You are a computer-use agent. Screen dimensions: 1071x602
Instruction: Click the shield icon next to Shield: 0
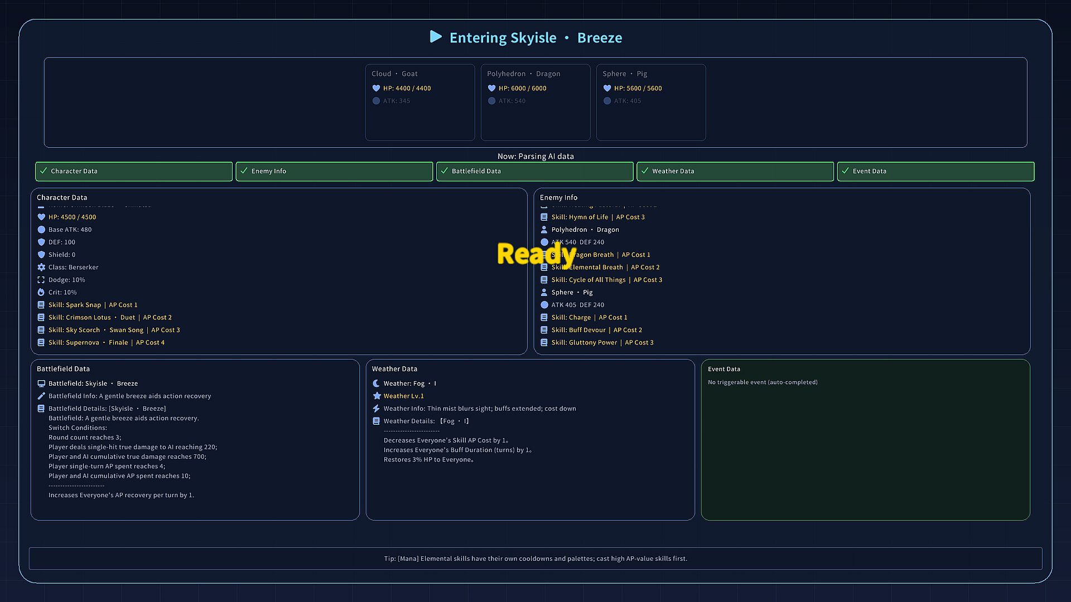(41, 255)
